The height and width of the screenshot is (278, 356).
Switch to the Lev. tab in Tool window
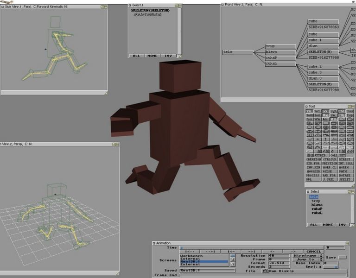tap(325, 111)
